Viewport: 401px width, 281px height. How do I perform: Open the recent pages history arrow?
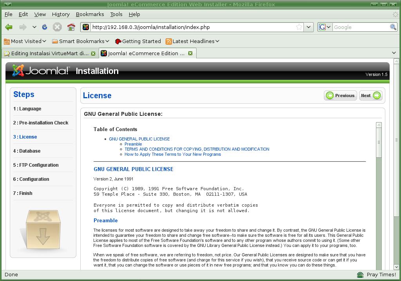coord(34,27)
